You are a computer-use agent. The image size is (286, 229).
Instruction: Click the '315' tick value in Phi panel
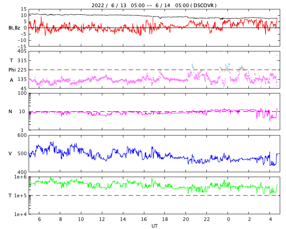(22, 60)
